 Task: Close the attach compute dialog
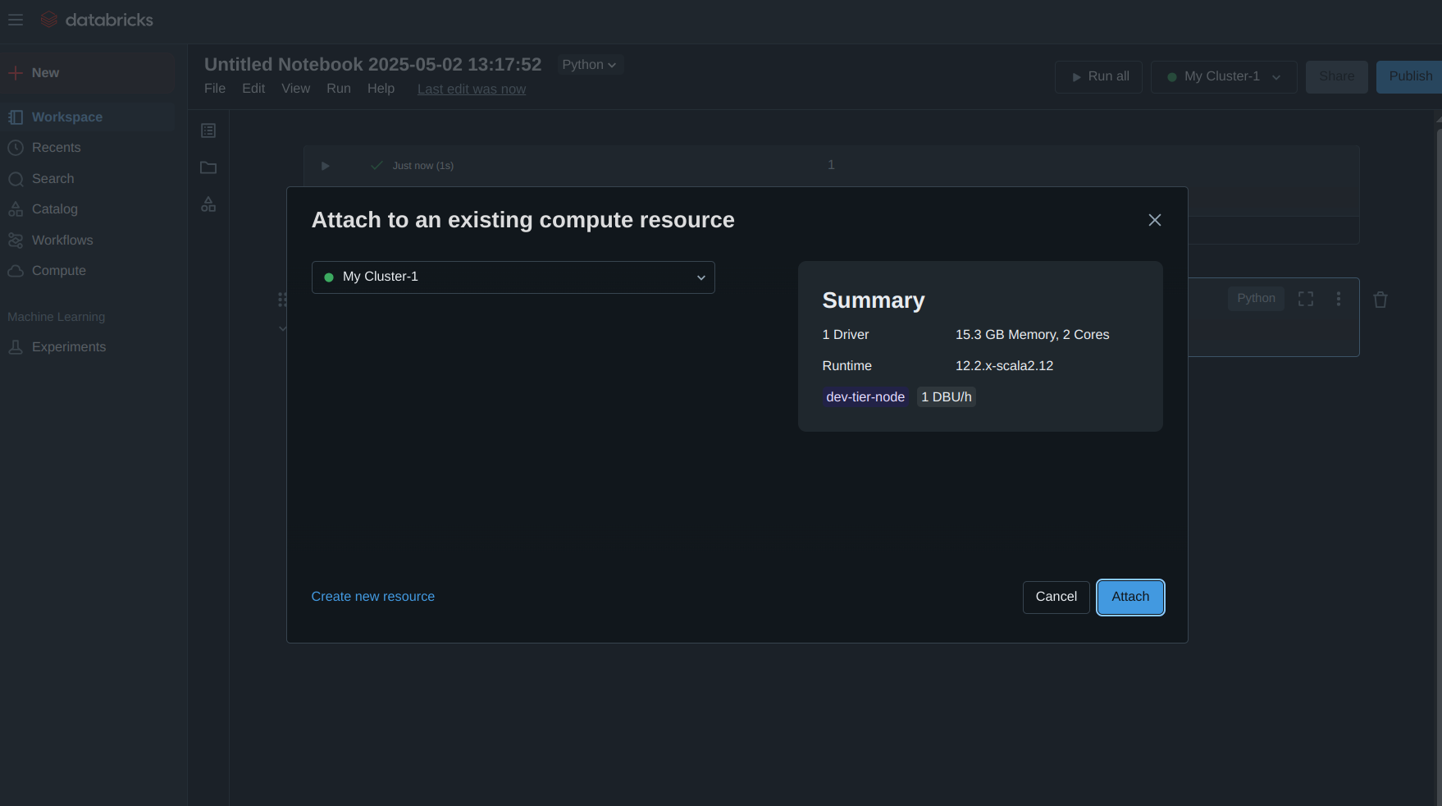pyautogui.click(x=1155, y=220)
